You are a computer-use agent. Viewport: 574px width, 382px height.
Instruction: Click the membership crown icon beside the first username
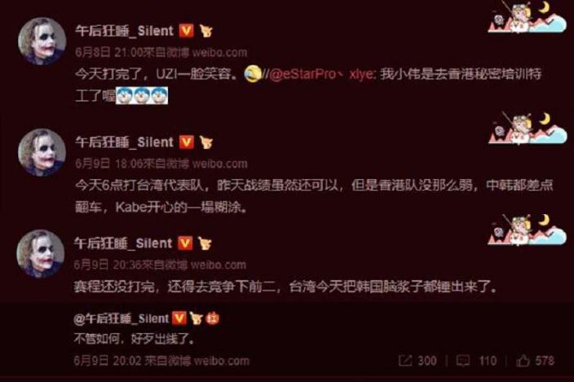click(206, 31)
